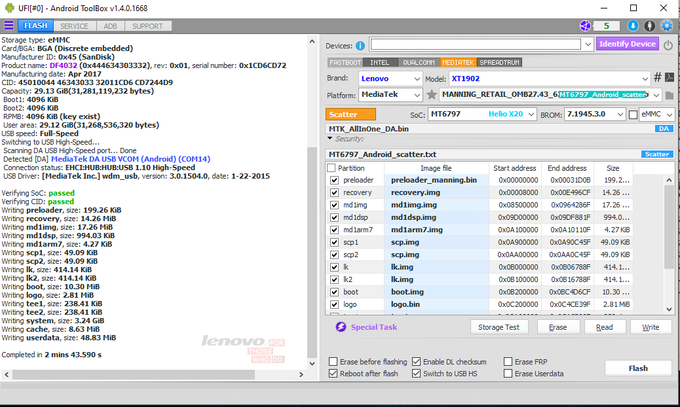Browse firmware folder icon
Screen dimensions: 680x407
(669, 96)
